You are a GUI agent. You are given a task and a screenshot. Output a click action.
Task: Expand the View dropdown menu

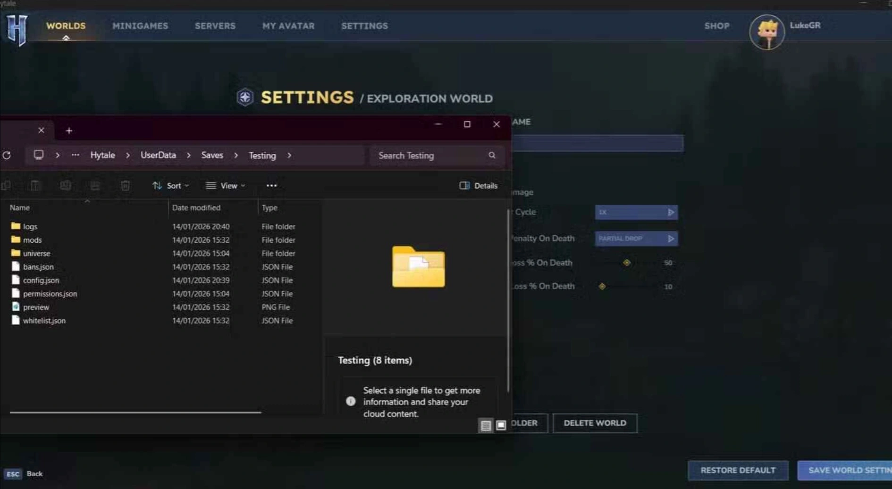[x=226, y=186]
